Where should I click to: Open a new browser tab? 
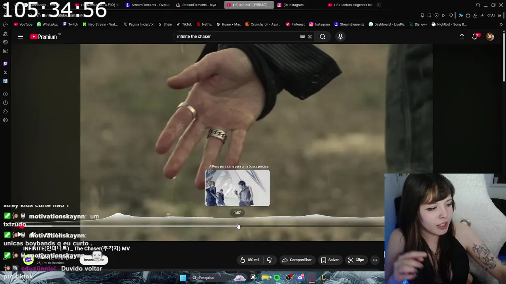(x=379, y=5)
